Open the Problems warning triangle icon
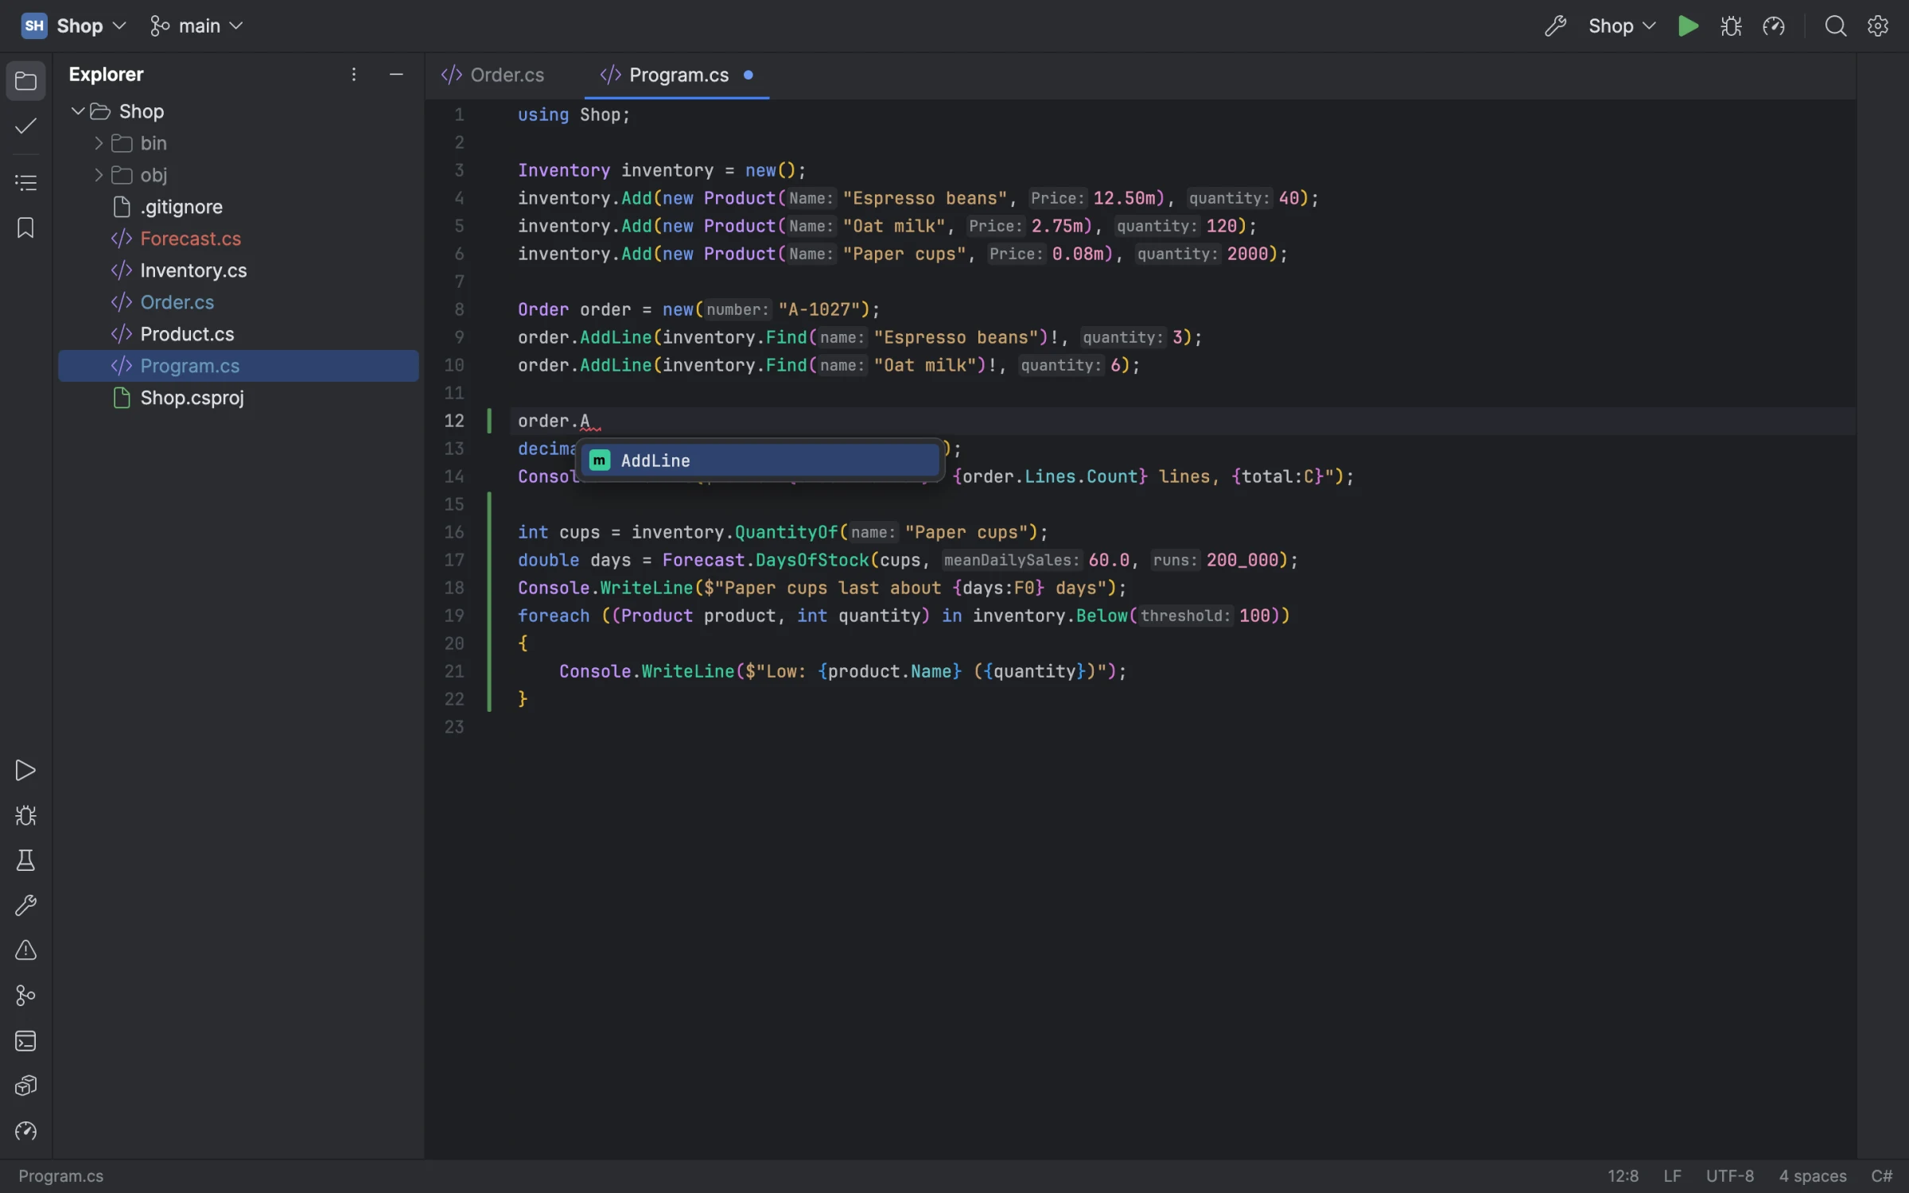The width and height of the screenshot is (1909, 1193). pyautogui.click(x=25, y=950)
